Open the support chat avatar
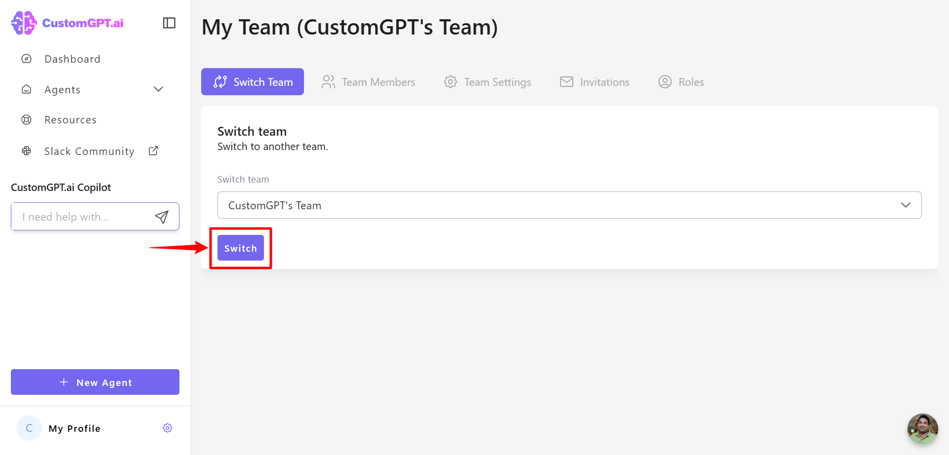Viewport: 949px width, 455px height. click(x=922, y=428)
